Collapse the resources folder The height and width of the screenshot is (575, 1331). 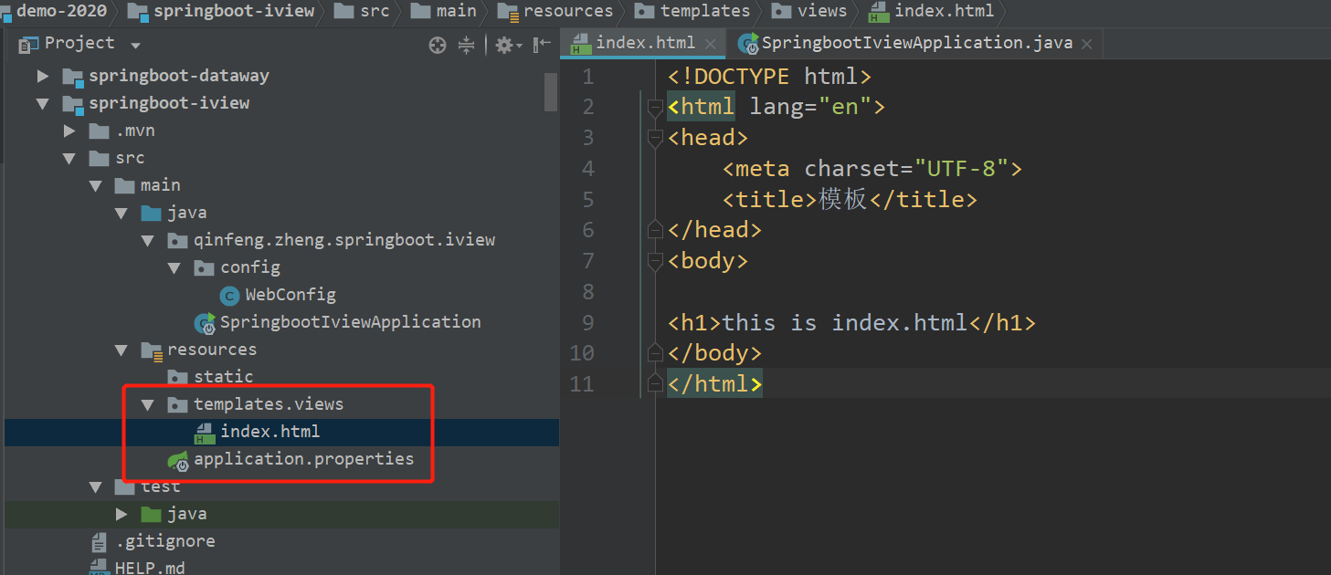121,350
